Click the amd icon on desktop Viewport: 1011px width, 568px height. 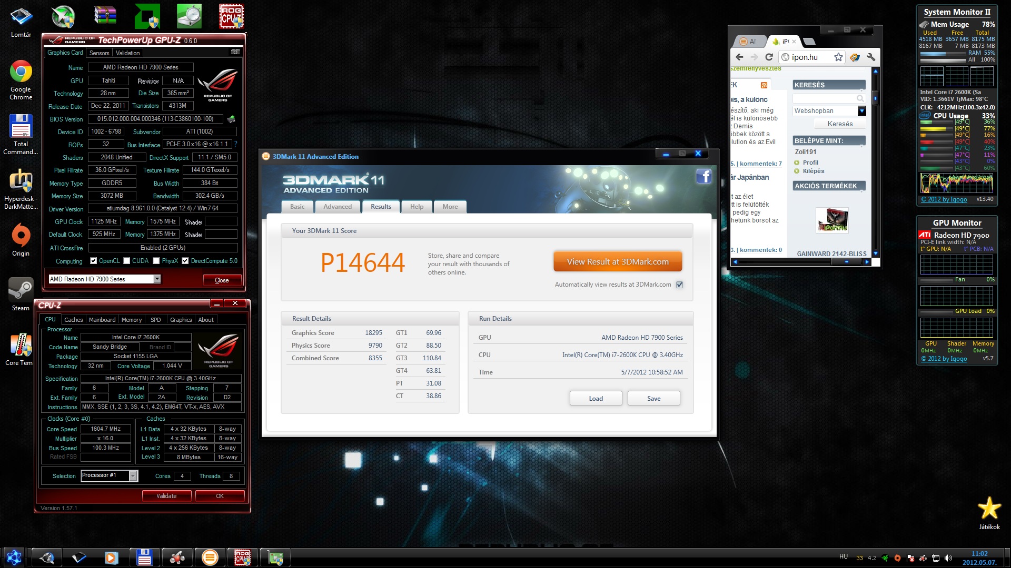147,16
